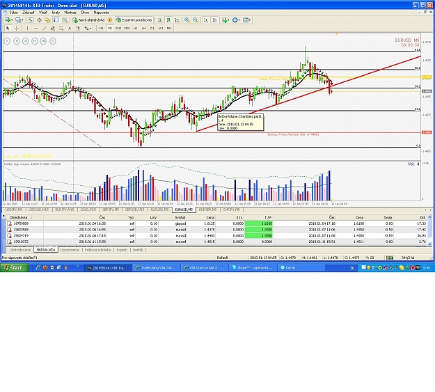Screen dimensions: 435x392
Task: Select the MN monthly timeframe
Action: click(x=169, y=28)
